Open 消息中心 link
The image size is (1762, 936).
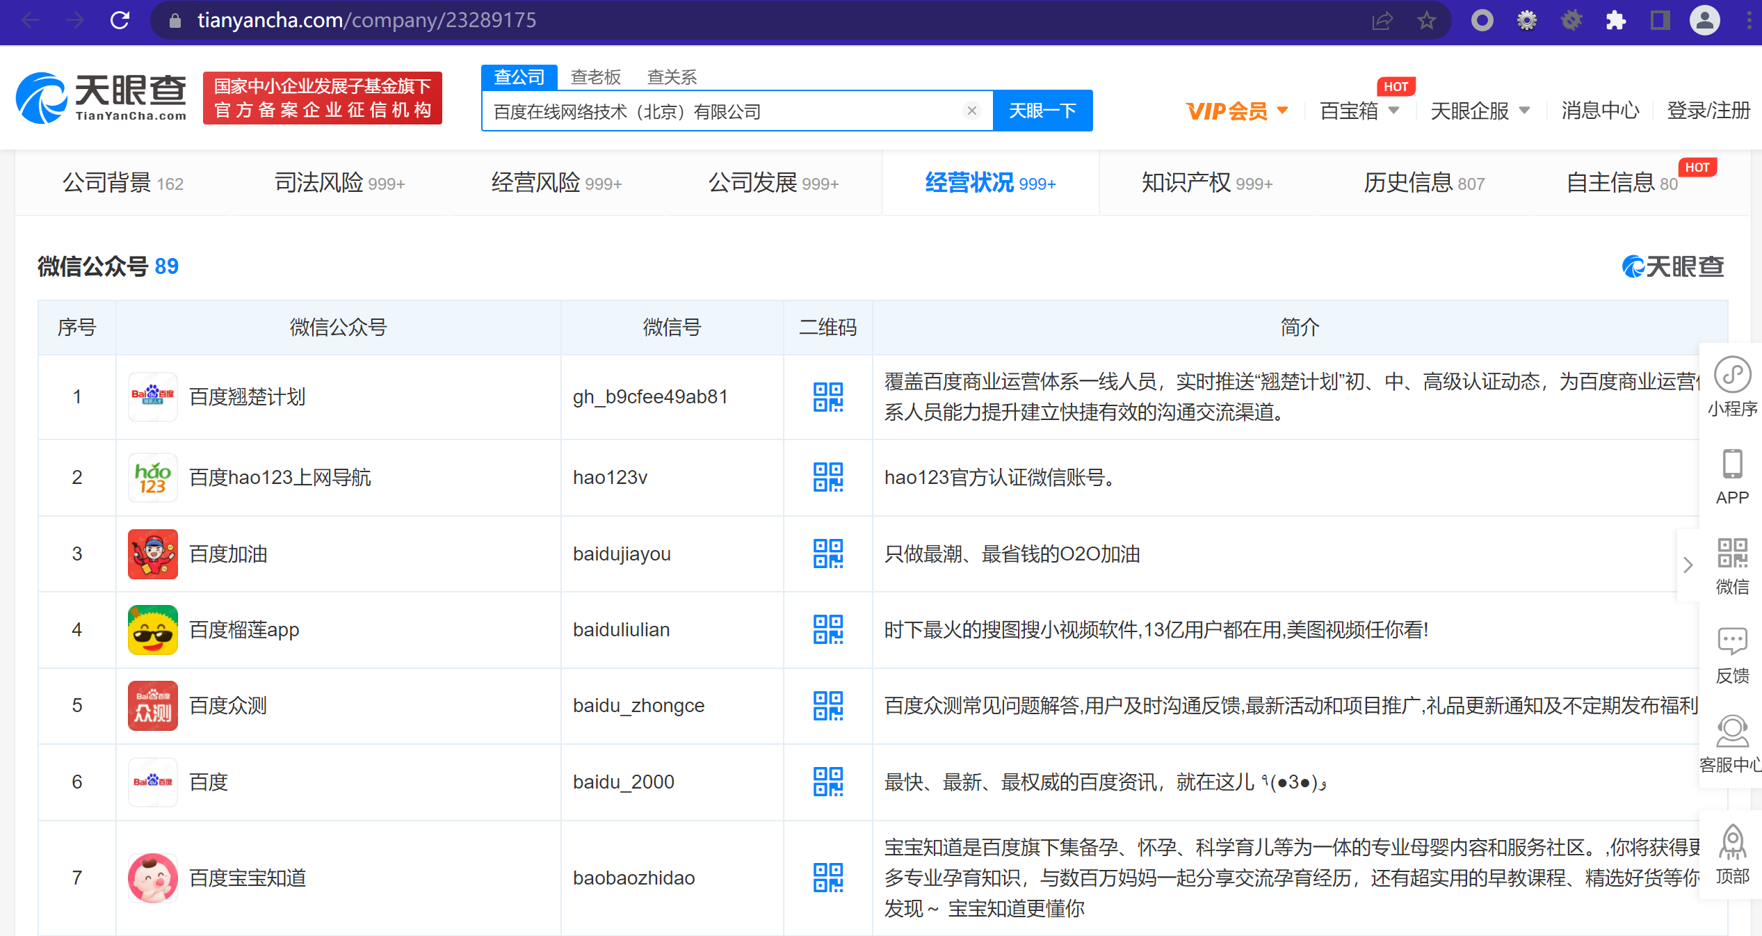(x=1601, y=111)
